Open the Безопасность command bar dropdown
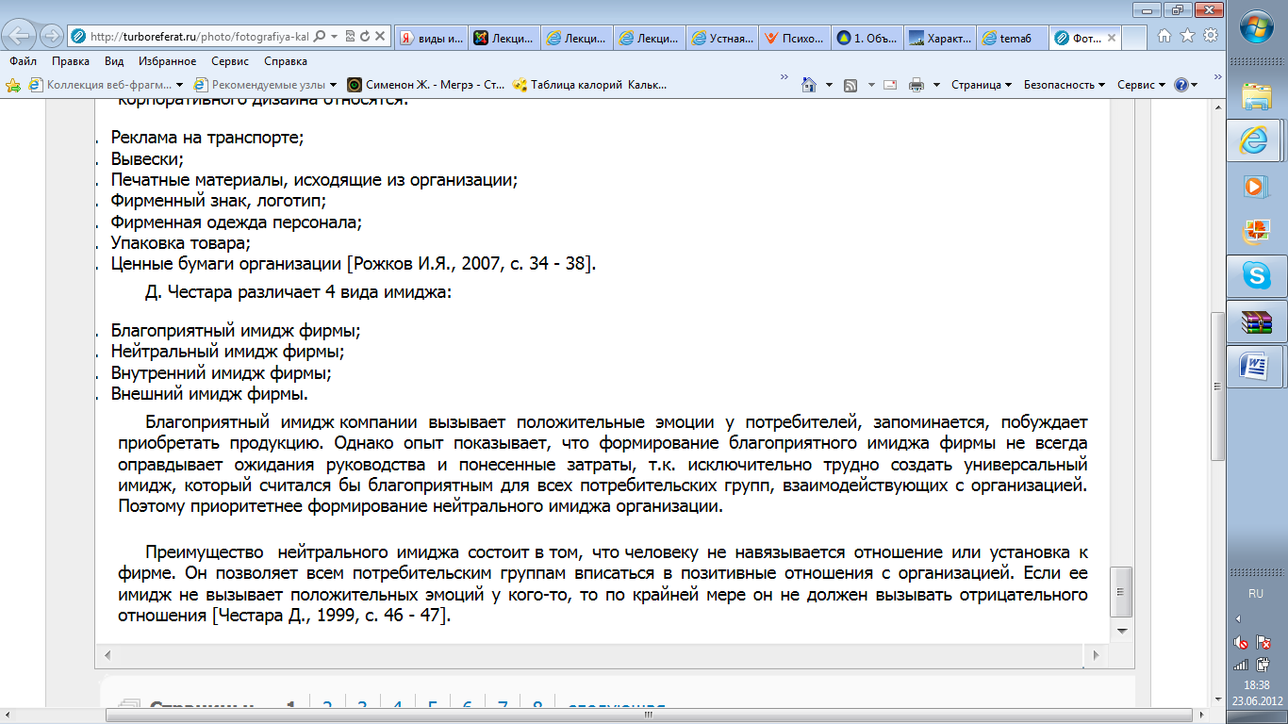Screen dimensions: 1288x724 (1065, 85)
